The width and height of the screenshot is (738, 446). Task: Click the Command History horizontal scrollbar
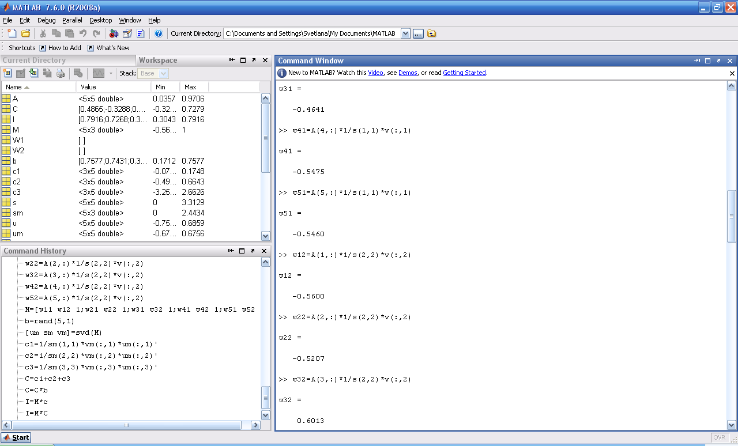coord(126,425)
